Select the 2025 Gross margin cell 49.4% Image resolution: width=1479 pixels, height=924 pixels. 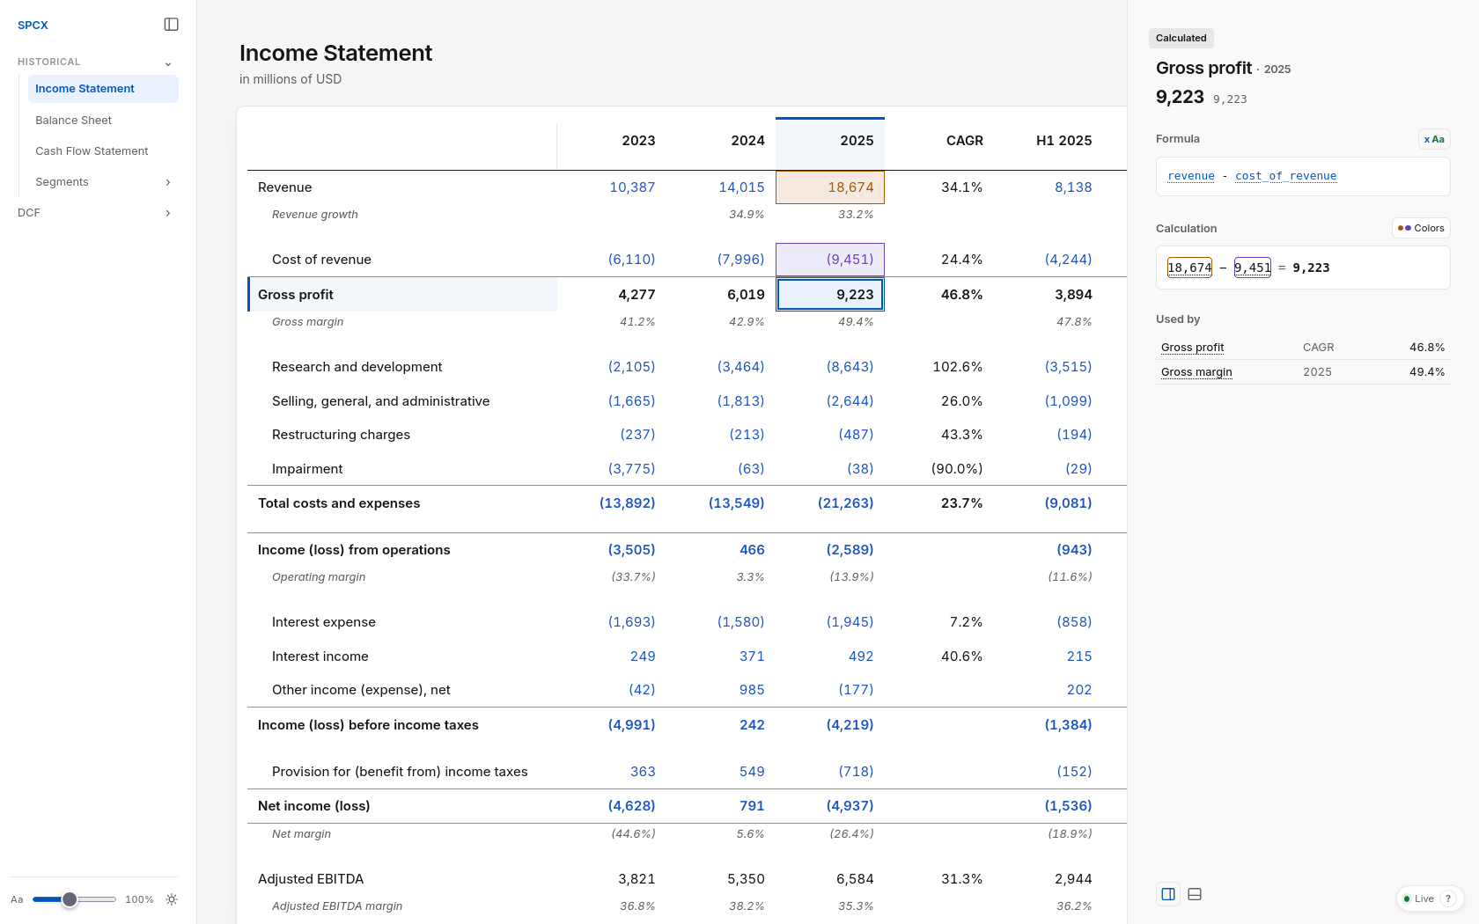pos(856,322)
